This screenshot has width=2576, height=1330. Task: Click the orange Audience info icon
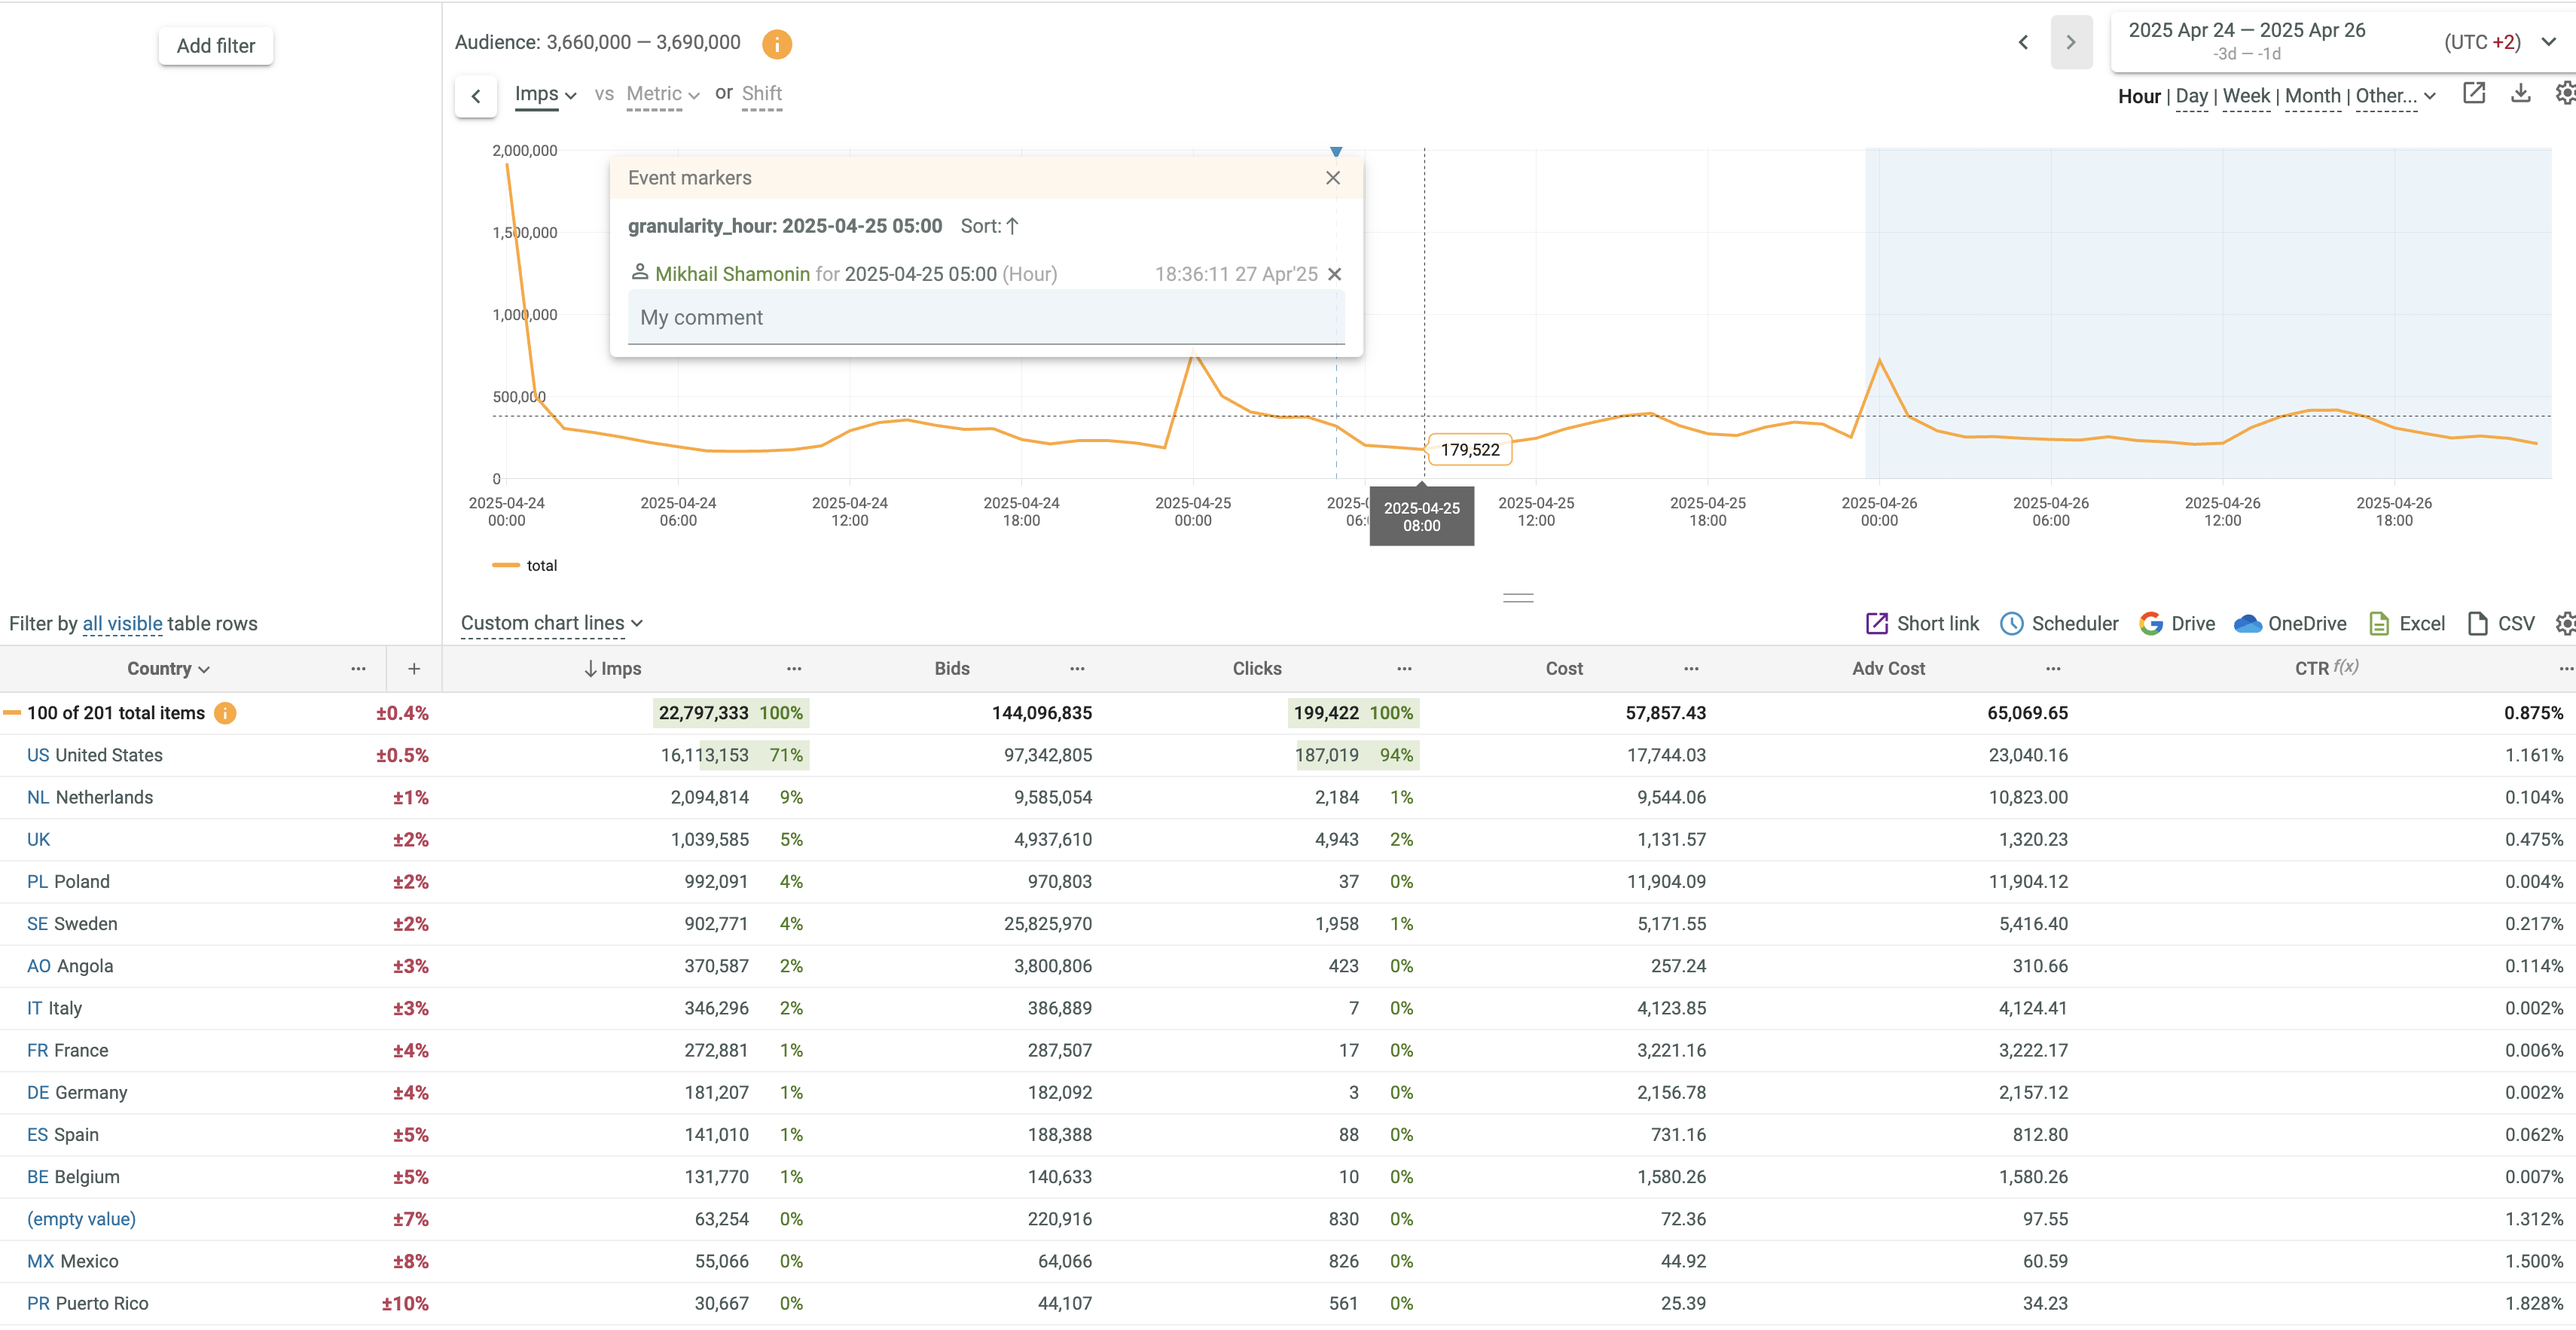coord(776,44)
